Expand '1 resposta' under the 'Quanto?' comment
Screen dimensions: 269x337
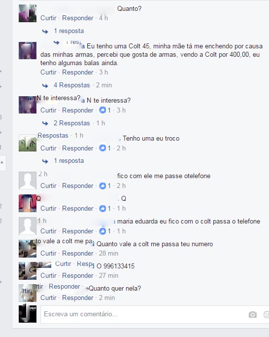(x=68, y=31)
